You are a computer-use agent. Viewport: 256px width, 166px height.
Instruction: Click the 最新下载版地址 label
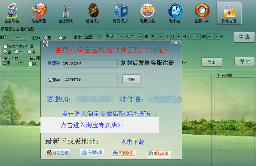pyautogui.click(x=72, y=141)
